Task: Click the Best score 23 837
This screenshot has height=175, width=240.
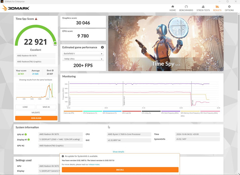Action: pyautogui.click(x=50, y=74)
